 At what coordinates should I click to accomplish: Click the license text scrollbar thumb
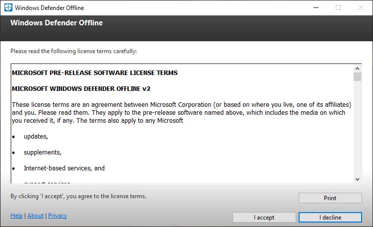(x=357, y=77)
